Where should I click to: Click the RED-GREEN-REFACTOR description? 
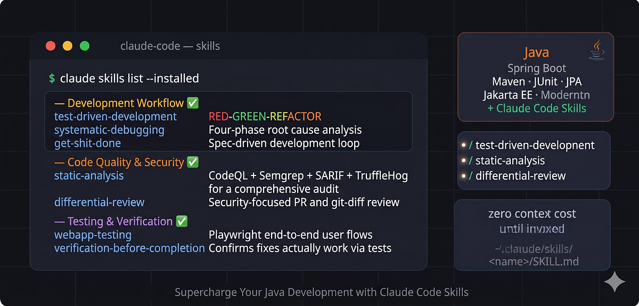point(265,116)
